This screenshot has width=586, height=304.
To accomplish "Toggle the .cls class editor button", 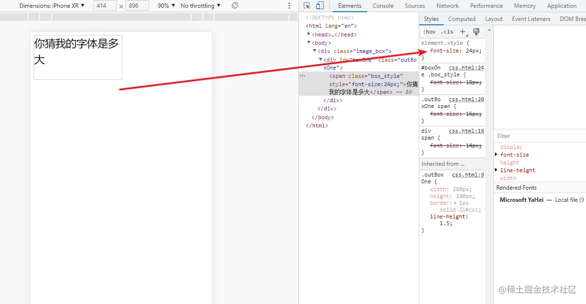I will [447, 32].
